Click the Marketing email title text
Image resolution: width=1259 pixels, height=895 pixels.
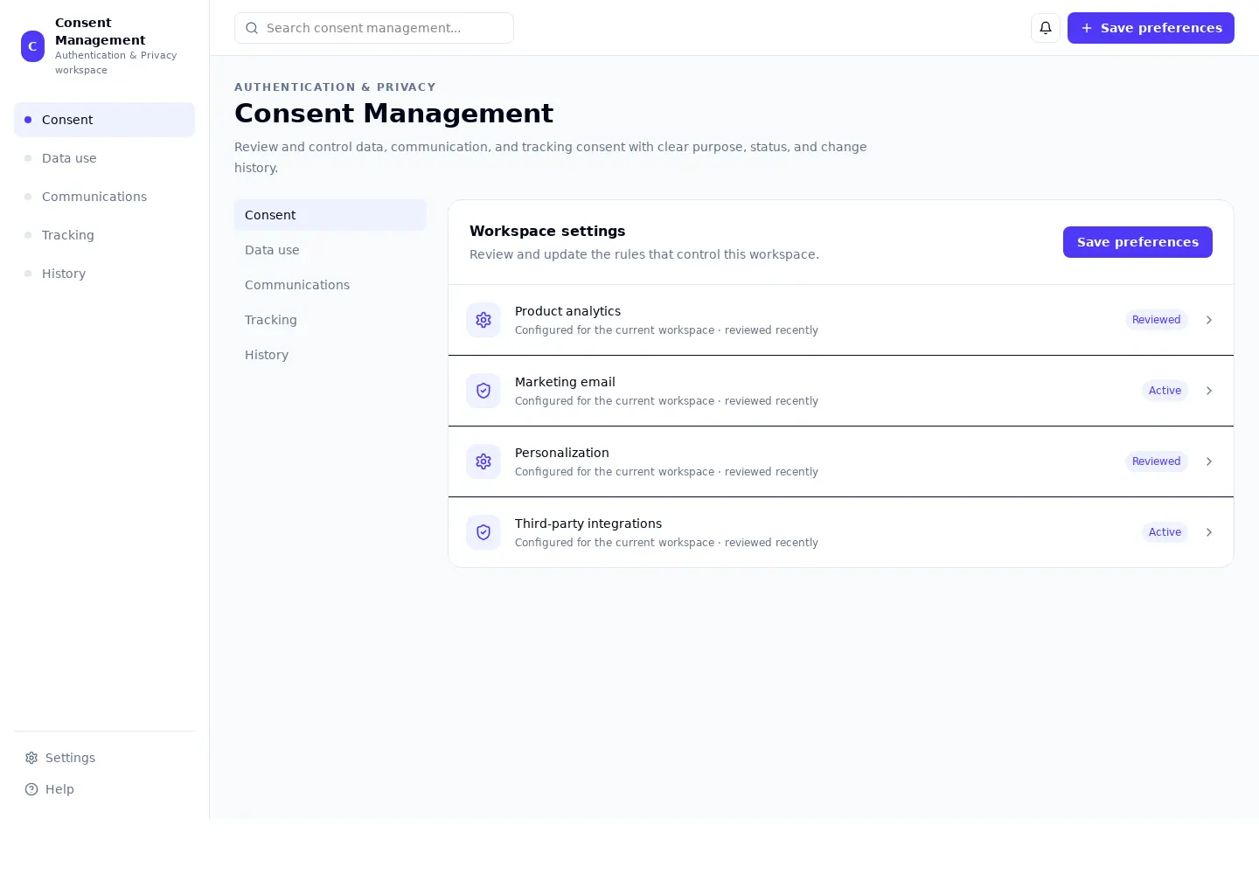(x=565, y=382)
